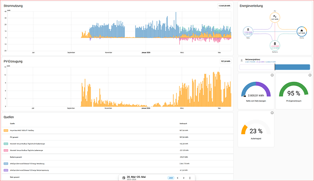Image resolution: width=314 pixels, height=181 pixels.
Task: Click the Netzenergiebilanz balance bar
Action: pyautogui.click(x=275, y=67)
